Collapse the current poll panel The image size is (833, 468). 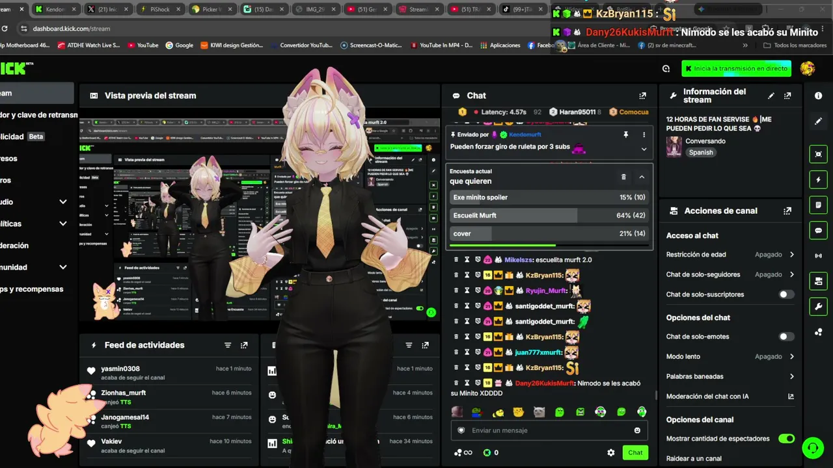pyautogui.click(x=642, y=177)
